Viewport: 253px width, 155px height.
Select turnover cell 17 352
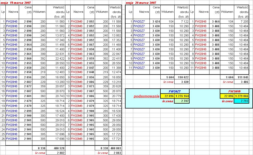(x=115, y=40)
